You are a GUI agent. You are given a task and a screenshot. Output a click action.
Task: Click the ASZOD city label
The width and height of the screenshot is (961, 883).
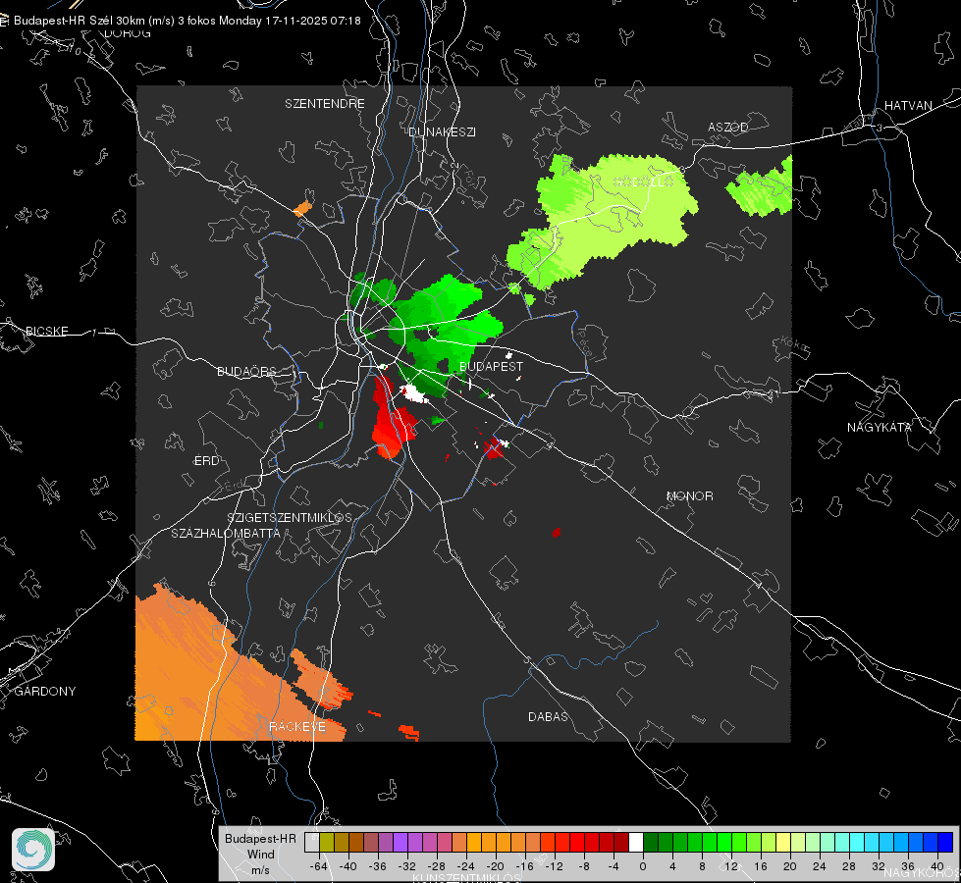728,128
